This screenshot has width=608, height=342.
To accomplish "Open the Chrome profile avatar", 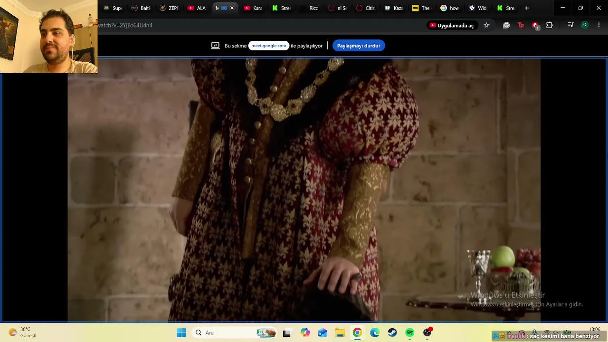I will (x=585, y=25).
